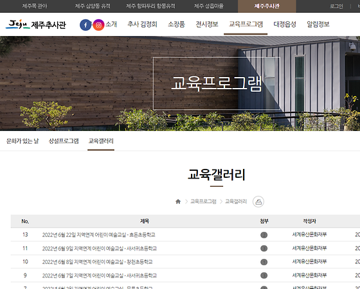Click row number 11 cell
Screen dimensions: 360x289
point(25,248)
